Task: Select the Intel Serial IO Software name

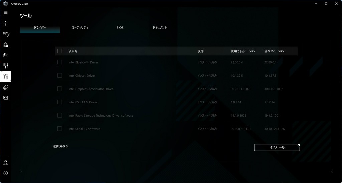Action: pyautogui.click(x=84, y=129)
